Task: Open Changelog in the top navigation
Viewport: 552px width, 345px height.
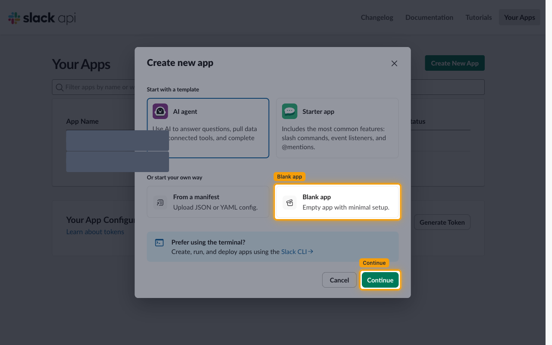Action: pyautogui.click(x=377, y=17)
